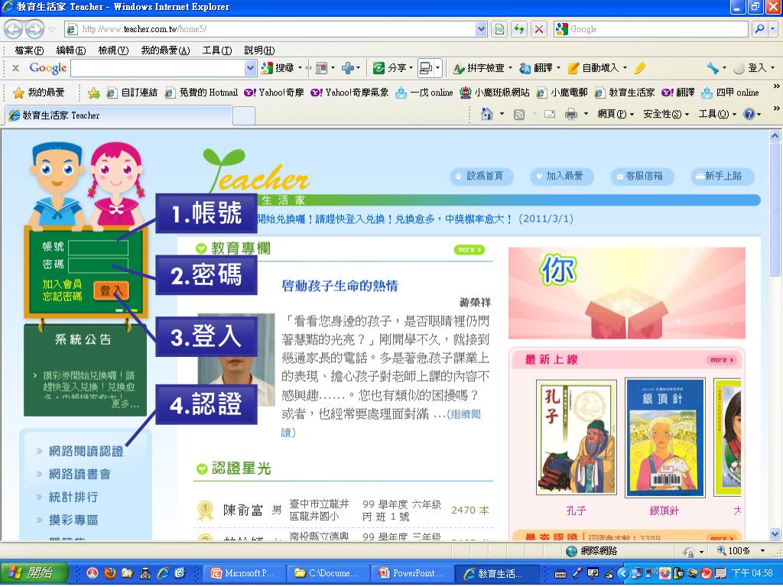Open 編輯 menu
Screen dimensions: 783x587
point(71,50)
